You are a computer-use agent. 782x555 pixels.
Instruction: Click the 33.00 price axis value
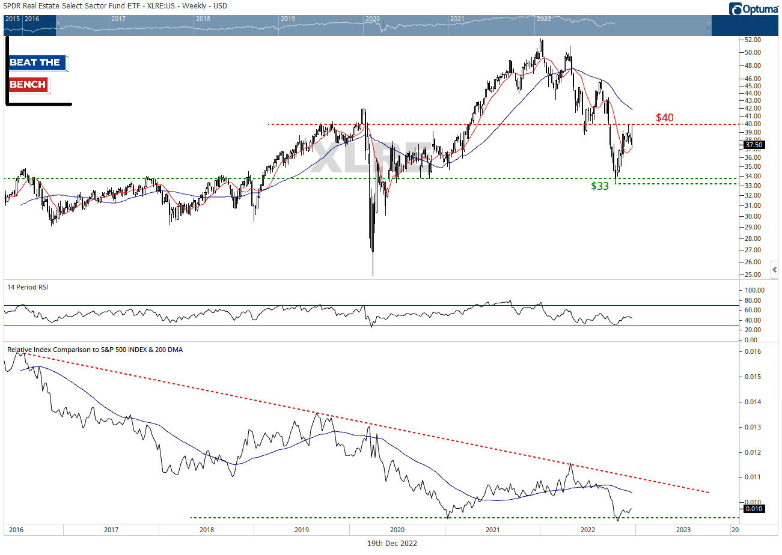click(754, 186)
